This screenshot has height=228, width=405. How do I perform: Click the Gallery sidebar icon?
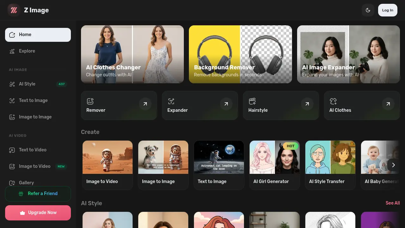coord(12,183)
